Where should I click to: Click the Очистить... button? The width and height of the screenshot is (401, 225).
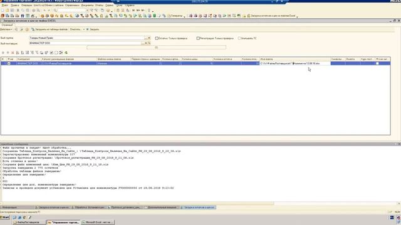click(76, 29)
